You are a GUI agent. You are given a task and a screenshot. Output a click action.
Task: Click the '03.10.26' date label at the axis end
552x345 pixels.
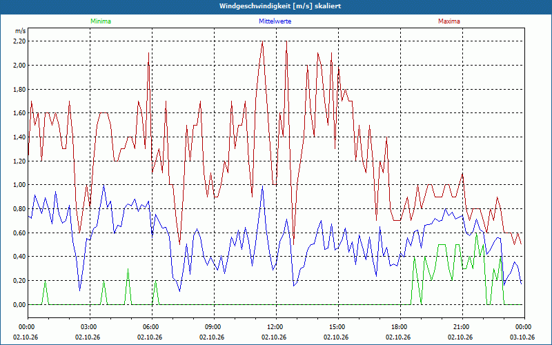(522, 337)
